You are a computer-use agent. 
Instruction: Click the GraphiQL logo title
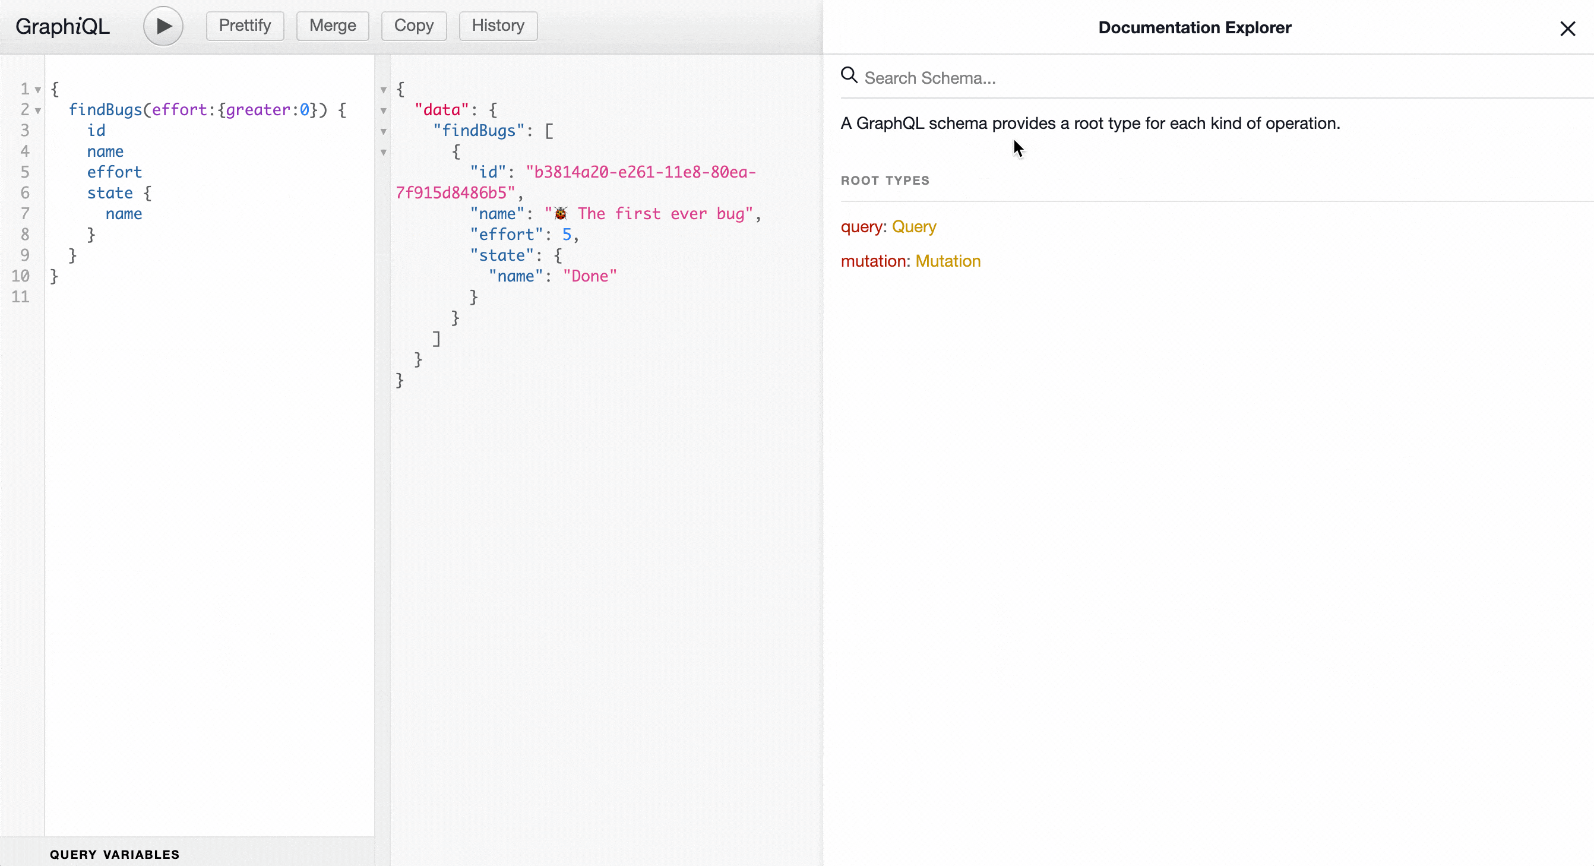pyautogui.click(x=62, y=27)
